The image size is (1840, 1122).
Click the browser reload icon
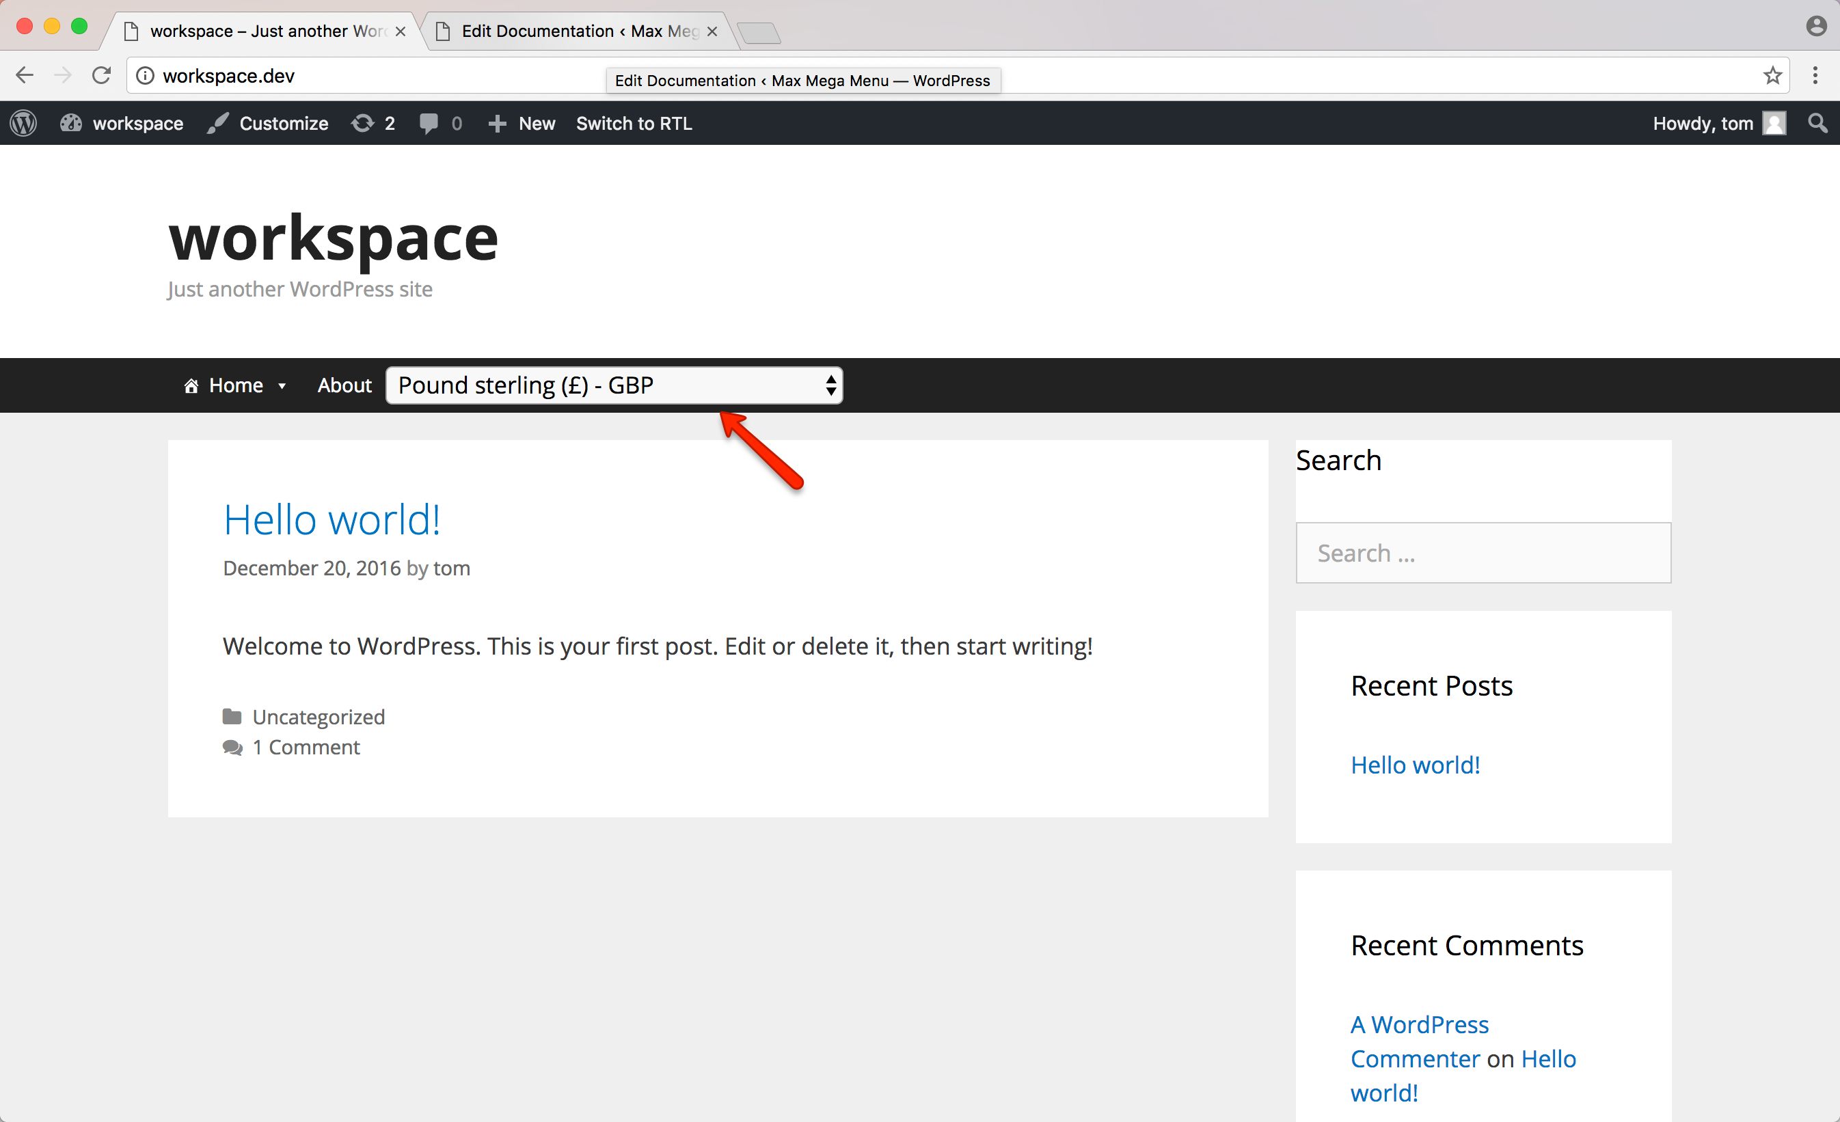point(100,75)
